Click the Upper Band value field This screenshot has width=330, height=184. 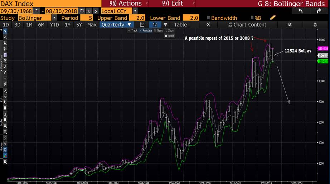coord(137,18)
